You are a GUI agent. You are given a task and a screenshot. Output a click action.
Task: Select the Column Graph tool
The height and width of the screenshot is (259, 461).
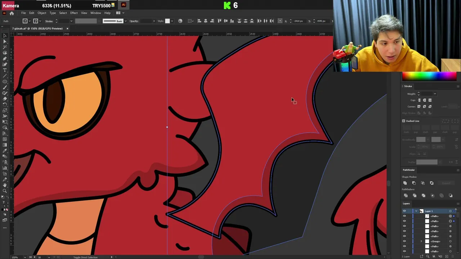pyautogui.click(x=5, y=168)
